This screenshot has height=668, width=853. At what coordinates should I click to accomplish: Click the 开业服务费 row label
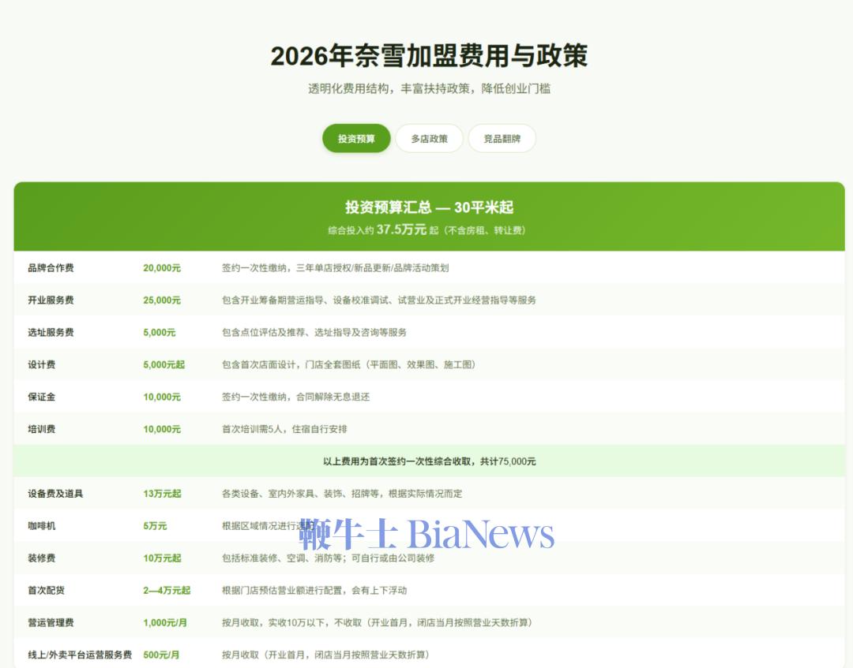[x=51, y=300]
